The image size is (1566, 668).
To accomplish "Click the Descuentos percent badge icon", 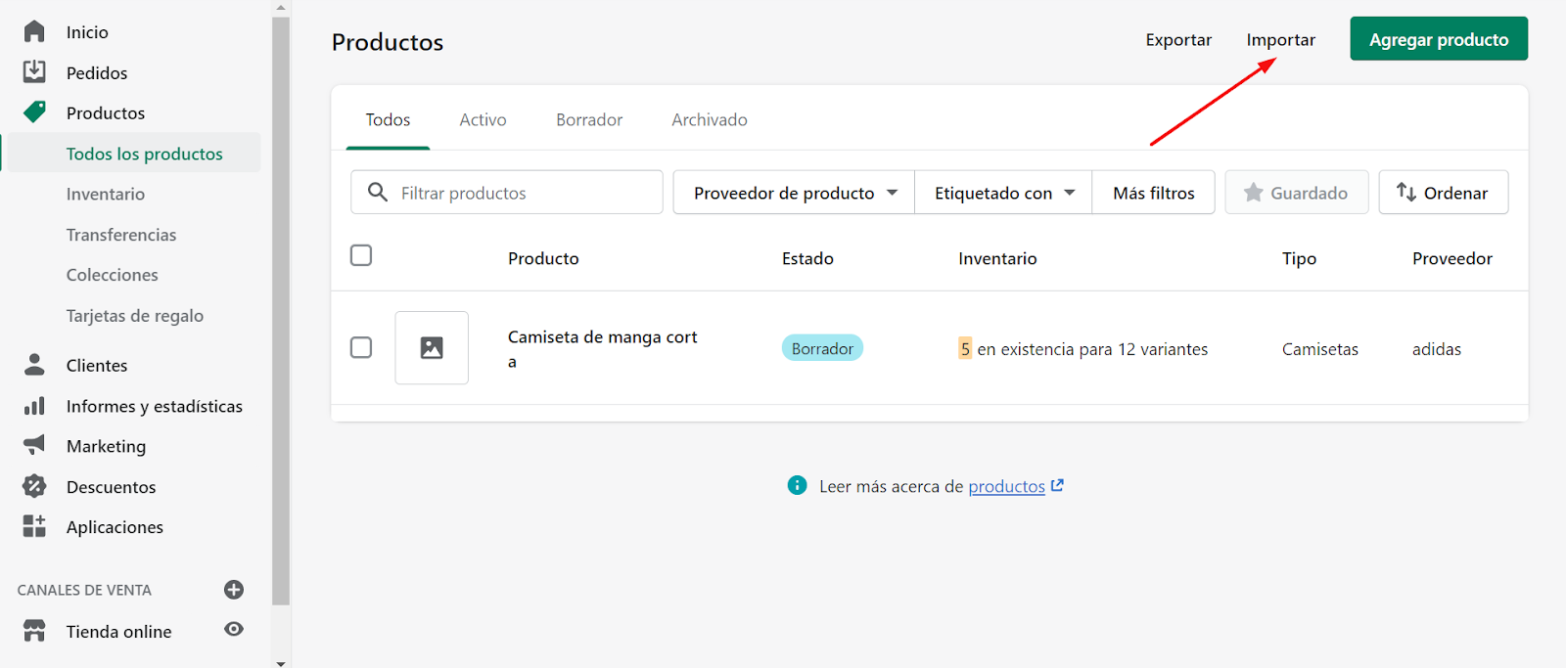I will [34, 486].
